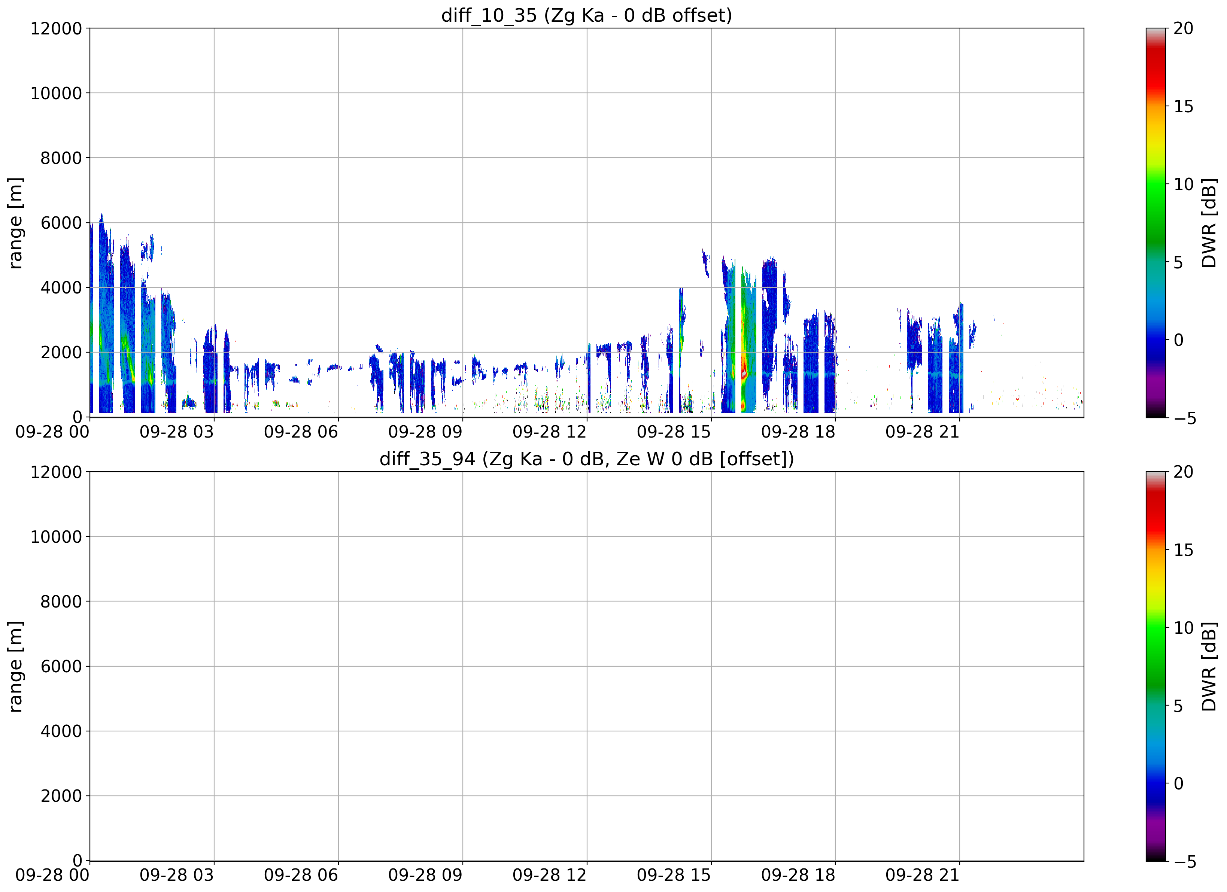Image resolution: width=1227 pixels, height=892 pixels.
Task: Click the top plot's color bar gradient
Action: pyautogui.click(x=1155, y=222)
